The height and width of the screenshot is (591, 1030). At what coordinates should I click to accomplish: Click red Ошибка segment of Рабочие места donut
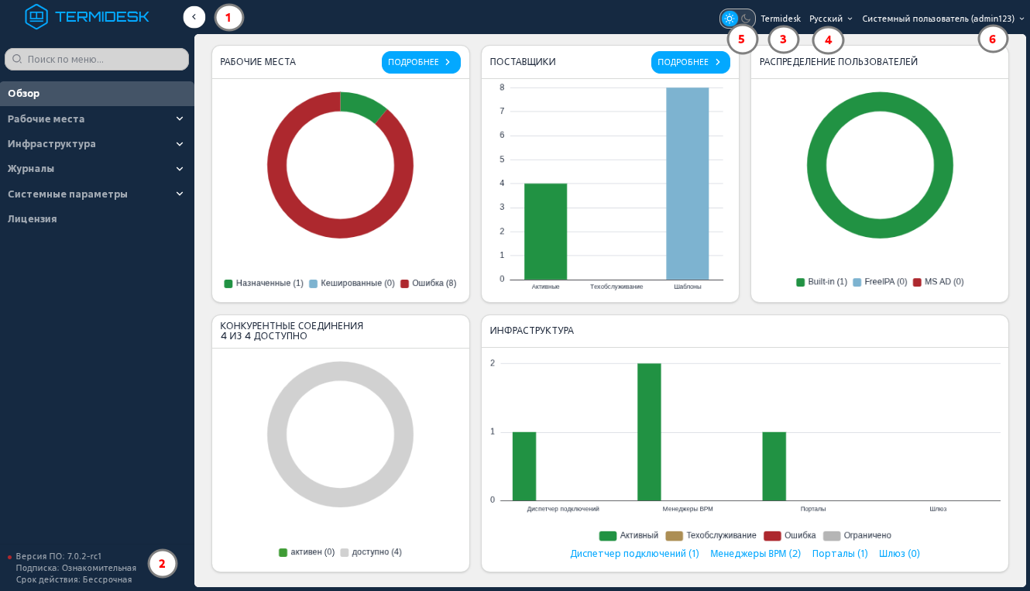click(340, 228)
